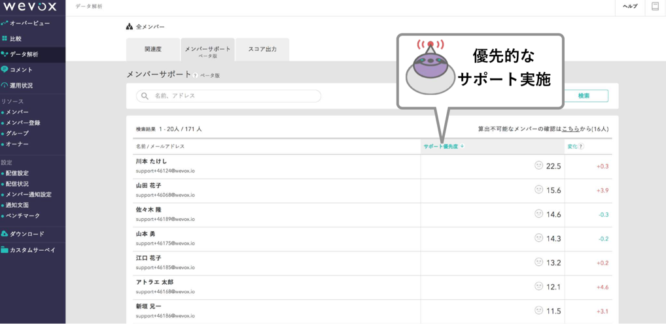
Task: Sort by サポート優先度 column header
Action: (443, 146)
